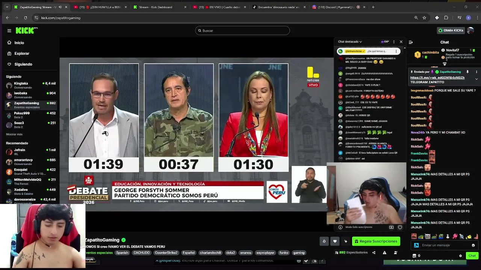The width and height of the screenshot is (481, 270).
Task: Open the emoji picker in chat input
Action: pyautogui.click(x=473, y=245)
